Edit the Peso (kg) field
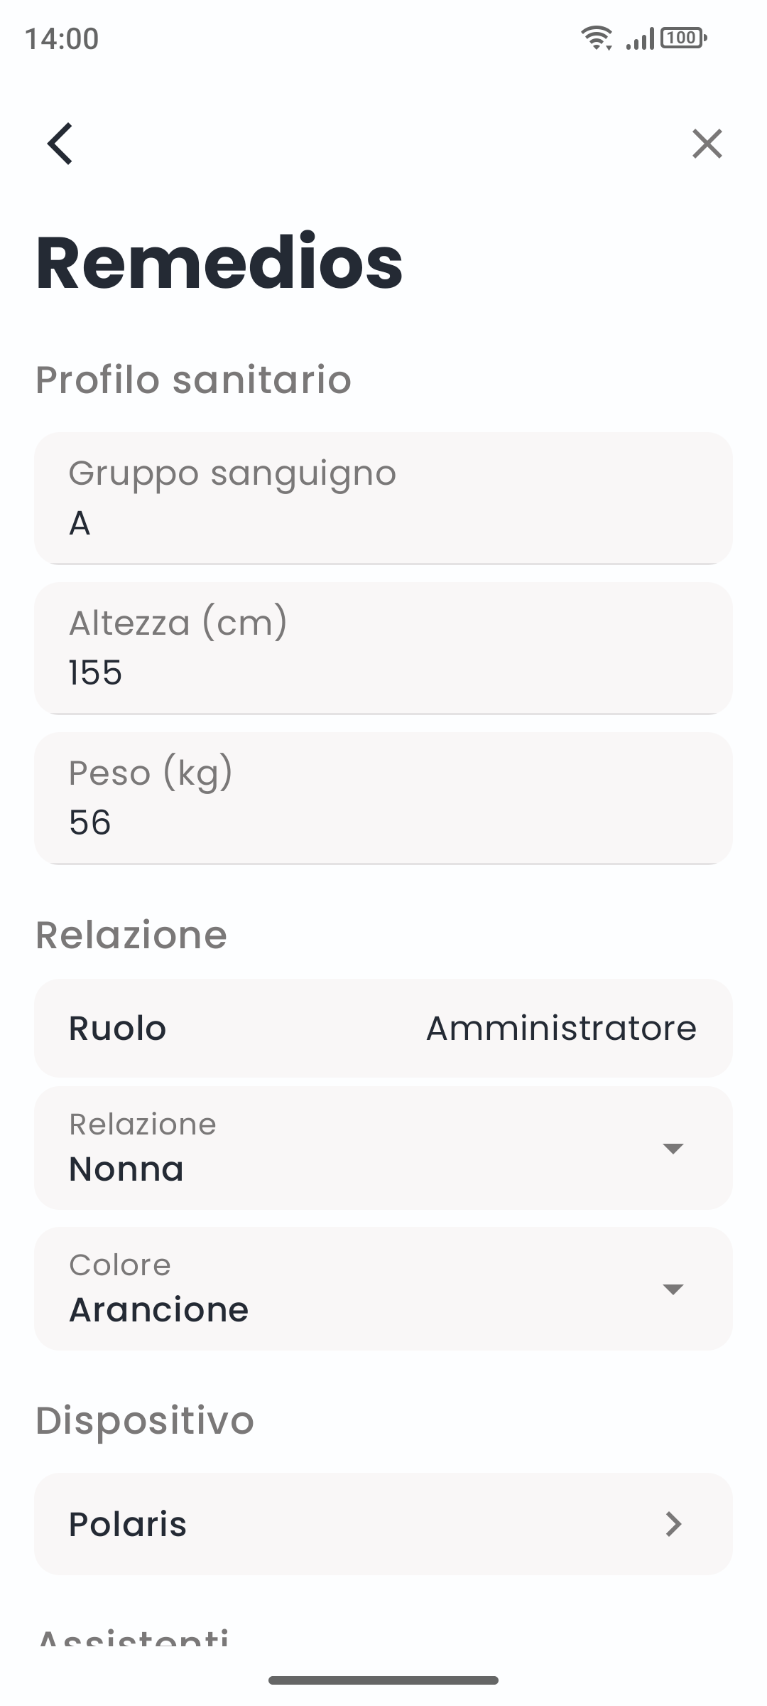This screenshot has height=1706, width=767. [383, 798]
